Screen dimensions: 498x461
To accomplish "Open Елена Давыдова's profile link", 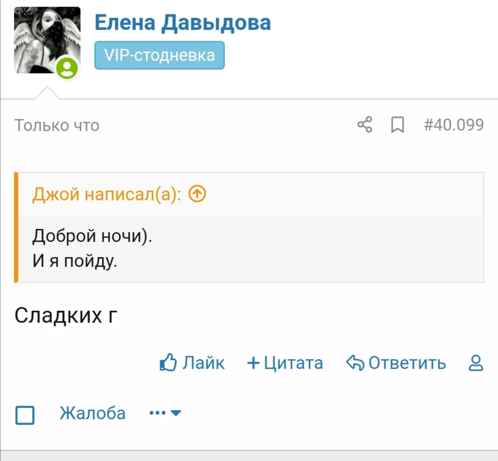I will [182, 22].
